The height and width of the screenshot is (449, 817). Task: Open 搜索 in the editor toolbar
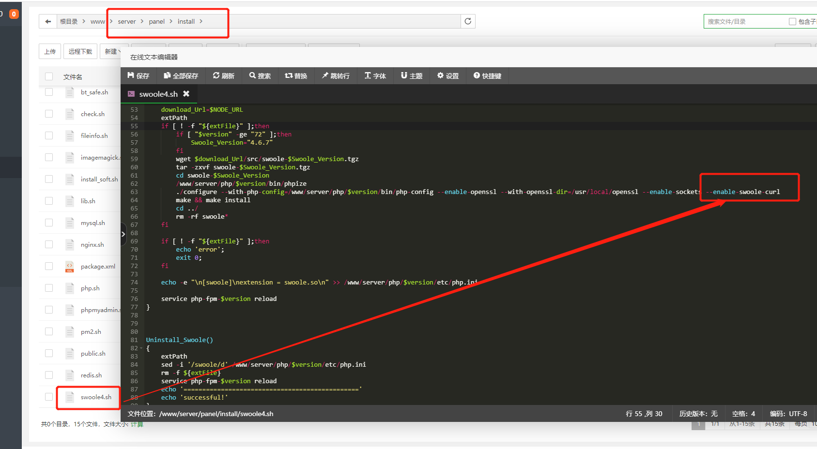click(x=260, y=75)
